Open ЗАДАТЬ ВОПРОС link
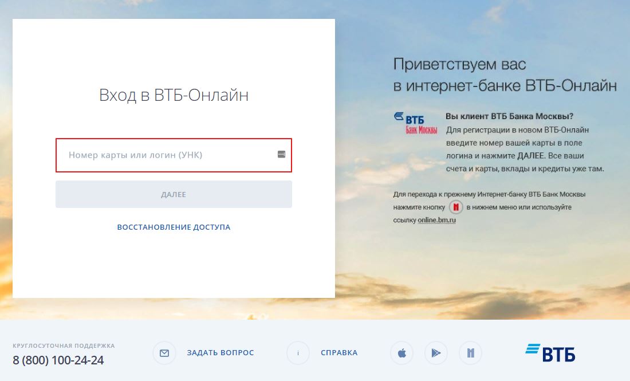Viewport: 630px width, 381px height. 220,352
